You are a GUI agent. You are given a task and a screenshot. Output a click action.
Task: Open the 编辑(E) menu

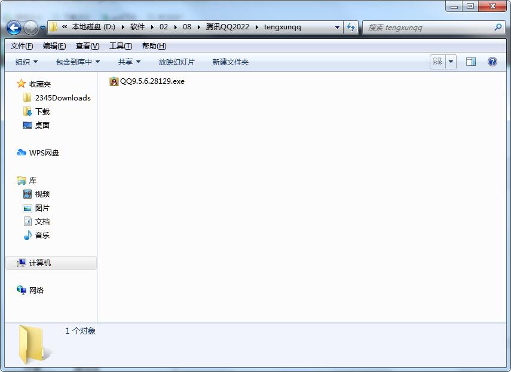point(54,46)
